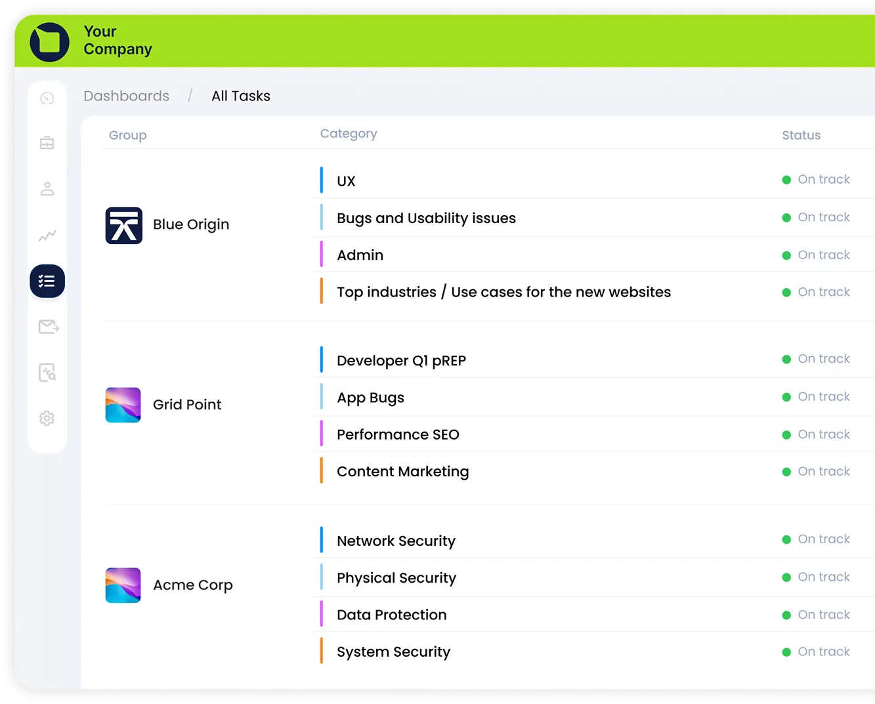Open the System Security category
The image size is (875, 704).
(393, 652)
